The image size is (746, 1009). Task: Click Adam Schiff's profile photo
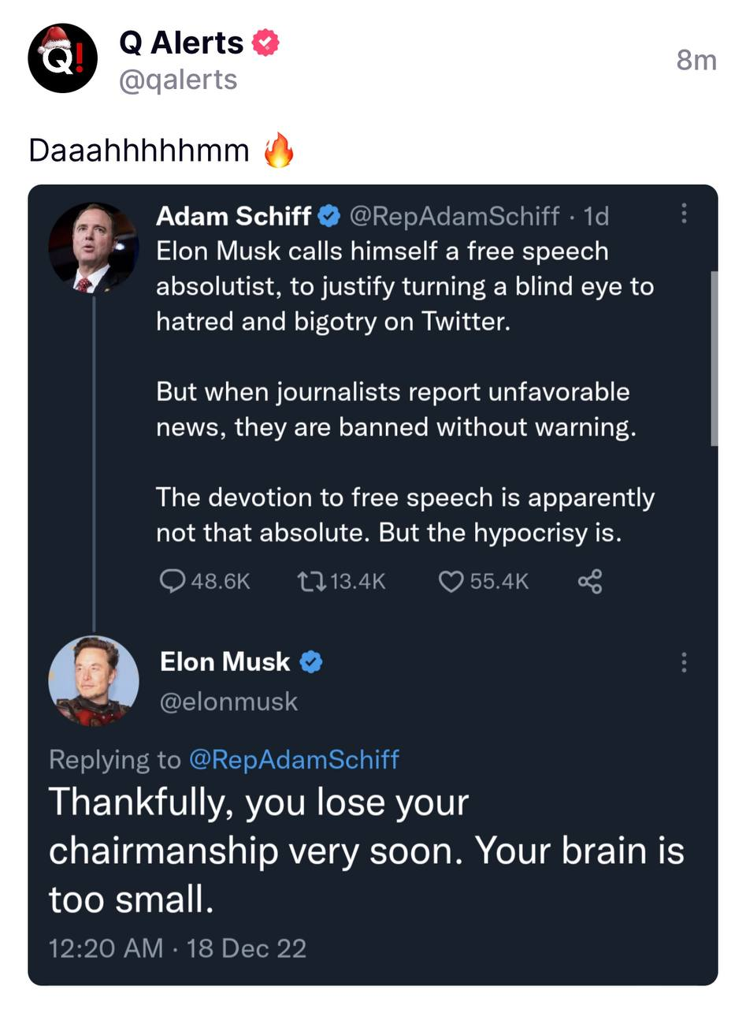coord(94,248)
